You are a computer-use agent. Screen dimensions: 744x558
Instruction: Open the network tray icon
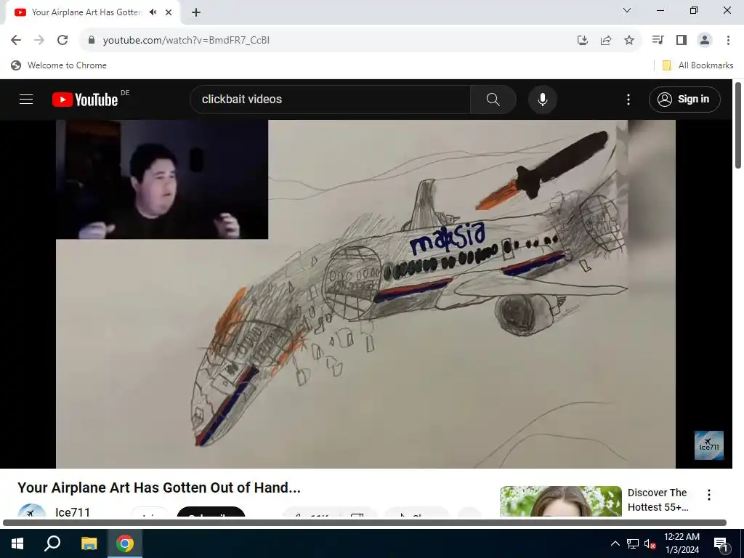(633, 543)
